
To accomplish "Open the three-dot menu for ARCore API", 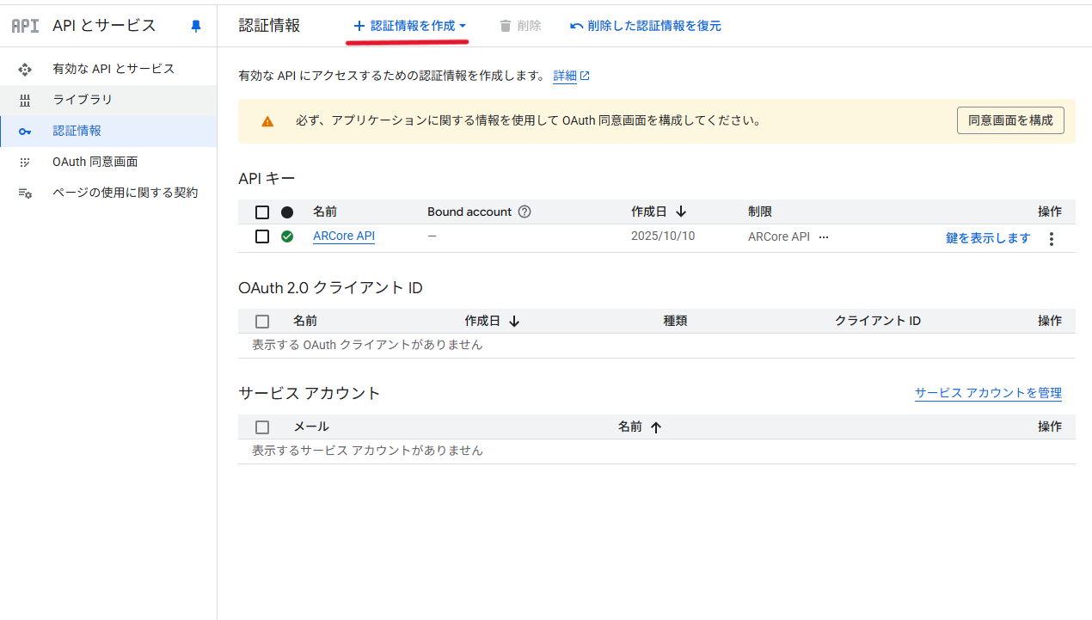I will (1051, 238).
